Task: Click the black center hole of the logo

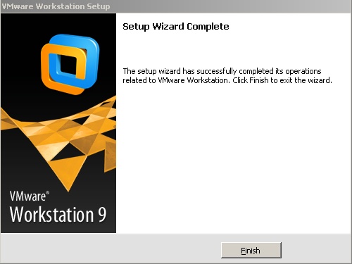Action: pos(68,65)
